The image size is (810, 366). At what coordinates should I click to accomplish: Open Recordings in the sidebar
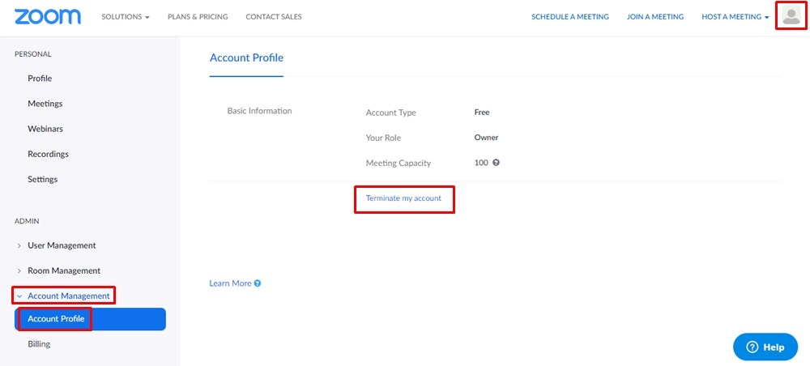click(x=48, y=154)
